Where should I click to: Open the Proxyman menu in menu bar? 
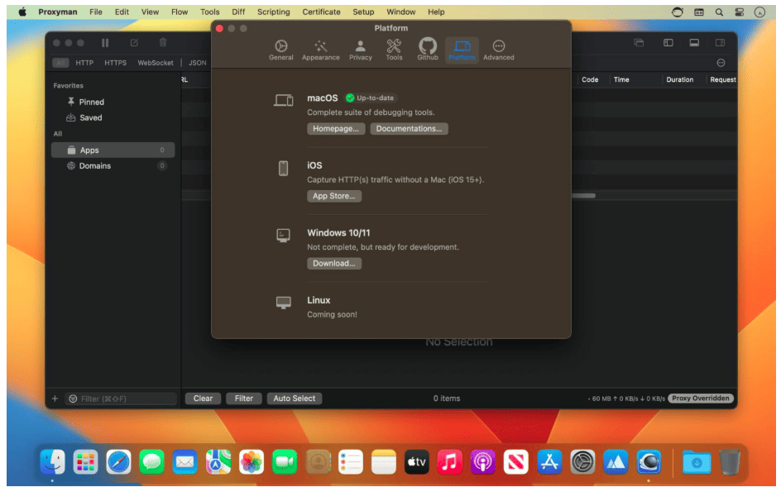[58, 12]
